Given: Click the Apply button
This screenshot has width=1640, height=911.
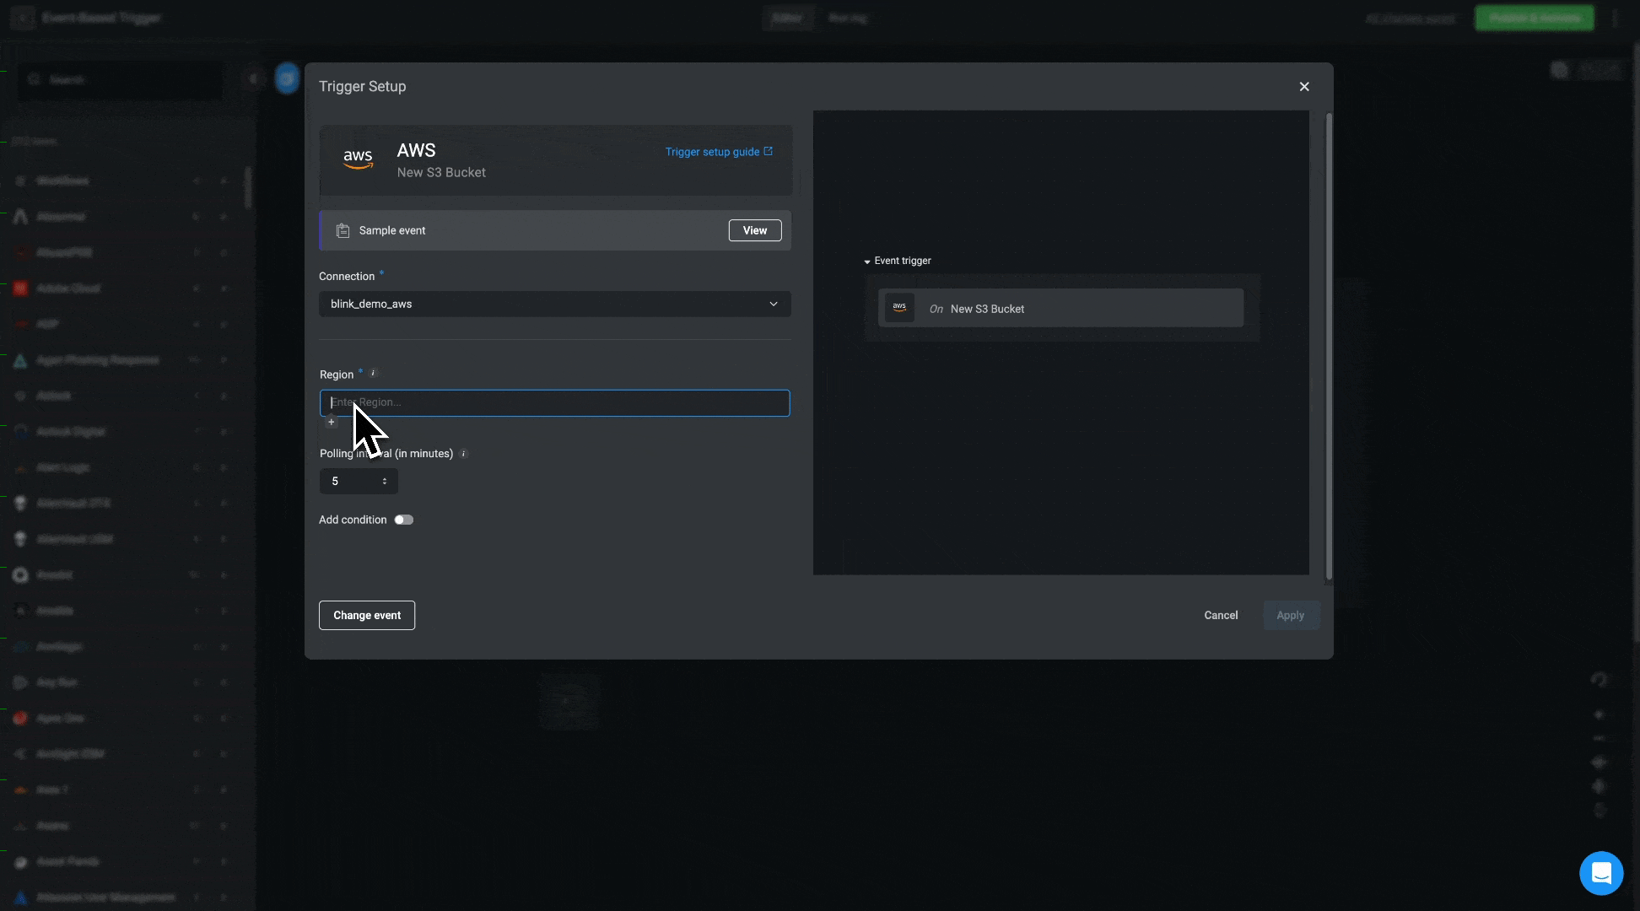Looking at the screenshot, I should click(1290, 615).
